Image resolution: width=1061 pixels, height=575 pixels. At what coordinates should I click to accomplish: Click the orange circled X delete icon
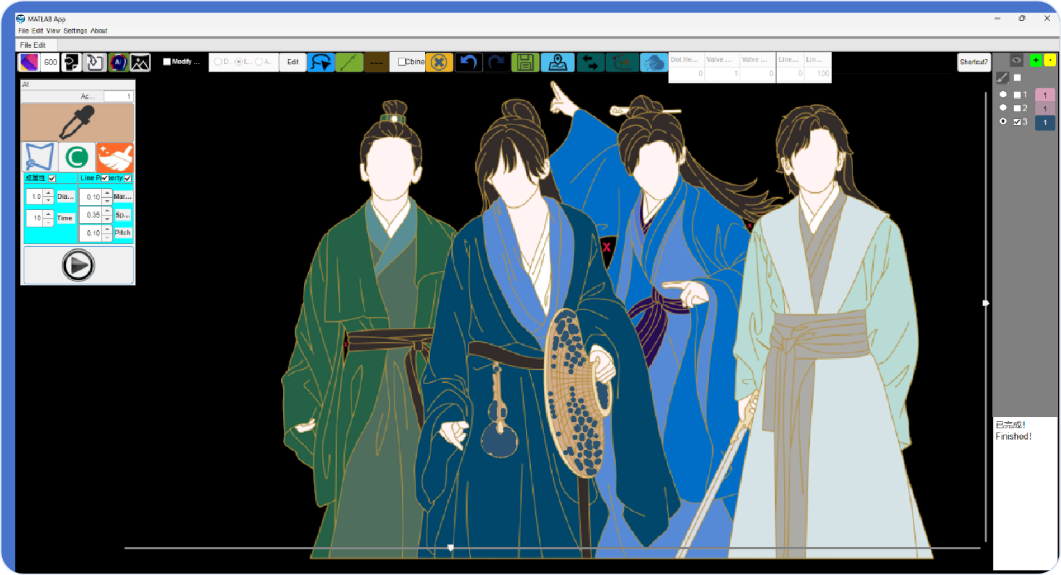pyautogui.click(x=439, y=63)
